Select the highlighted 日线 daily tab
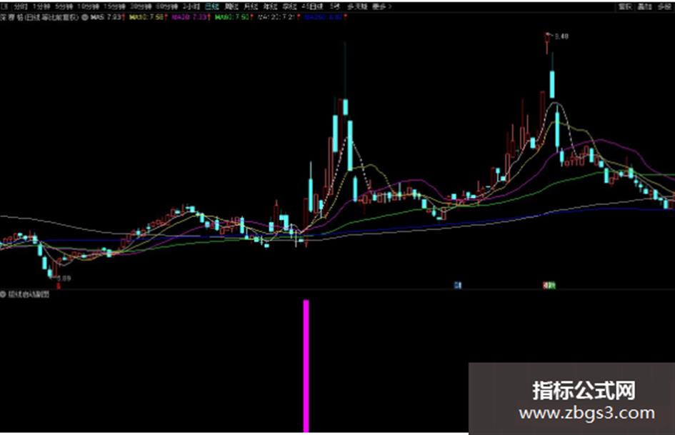Image resolution: width=675 pixels, height=435 pixels. click(x=212, y=7)
